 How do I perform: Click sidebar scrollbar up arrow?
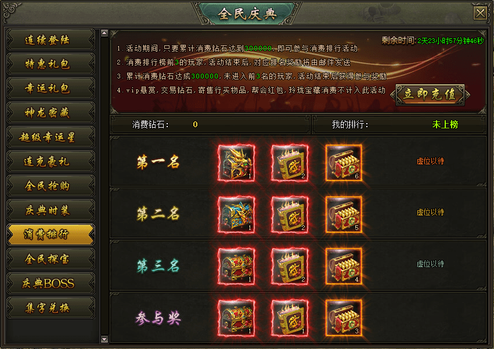pyautogui.click(x=104, y=33)
